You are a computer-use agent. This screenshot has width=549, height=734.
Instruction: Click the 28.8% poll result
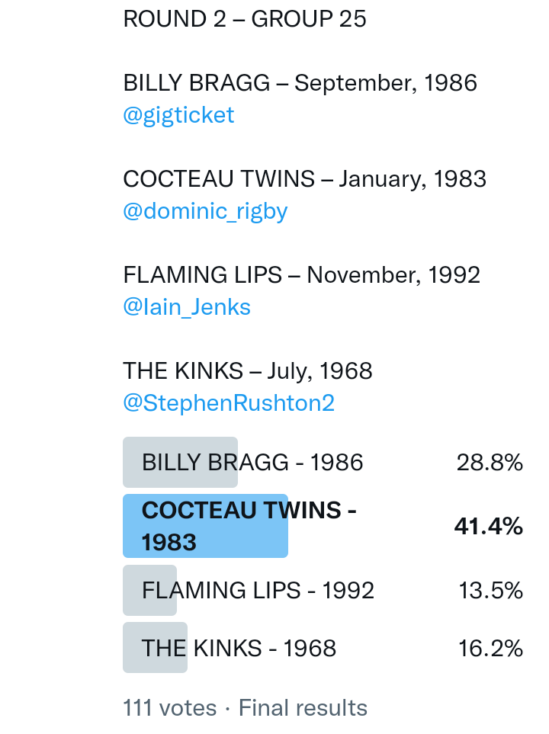[x=490, y=463]
